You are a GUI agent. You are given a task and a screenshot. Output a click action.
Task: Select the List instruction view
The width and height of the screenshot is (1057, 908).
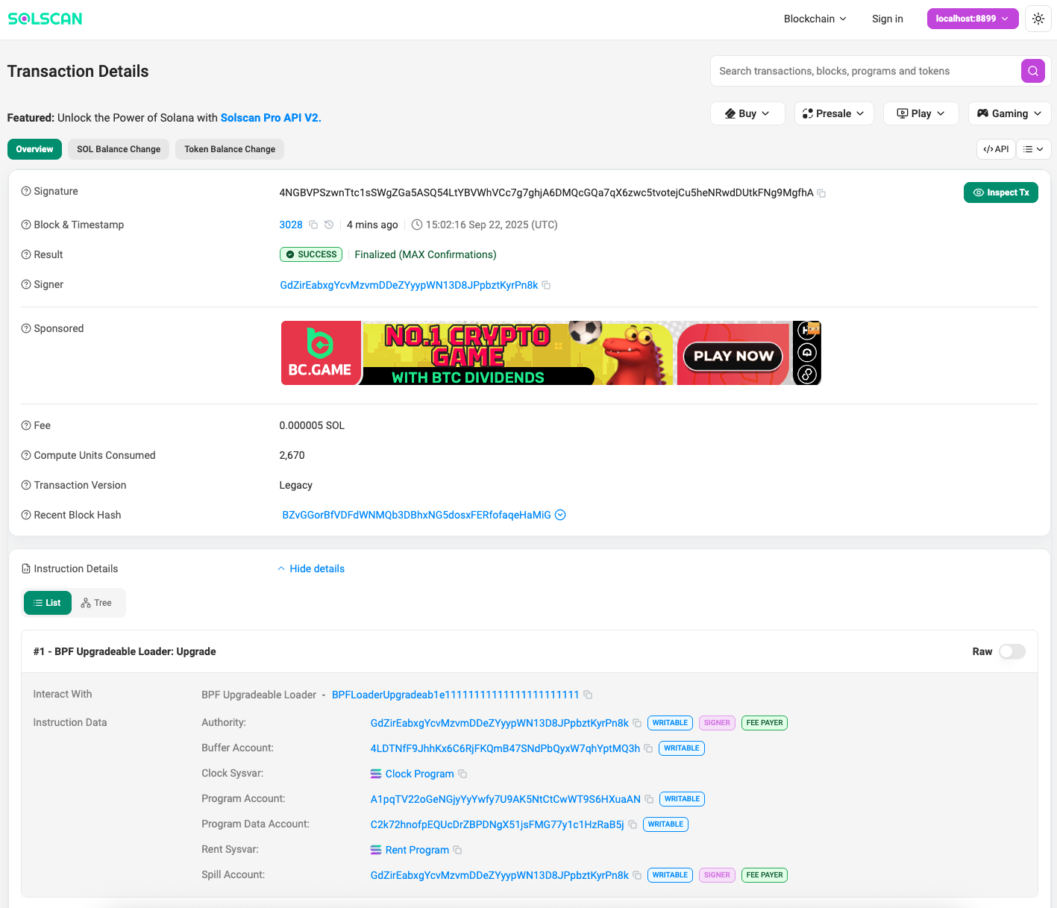click(48, 603)
